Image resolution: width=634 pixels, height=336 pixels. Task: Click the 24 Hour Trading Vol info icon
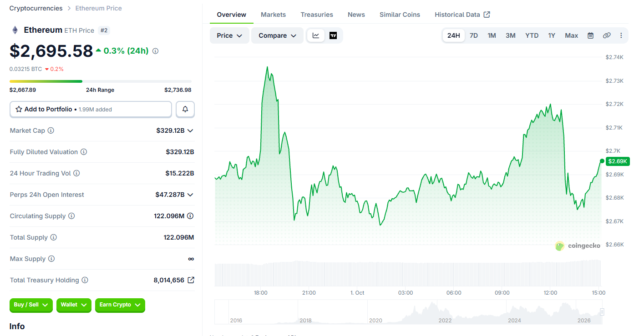[x=76, y=173]
